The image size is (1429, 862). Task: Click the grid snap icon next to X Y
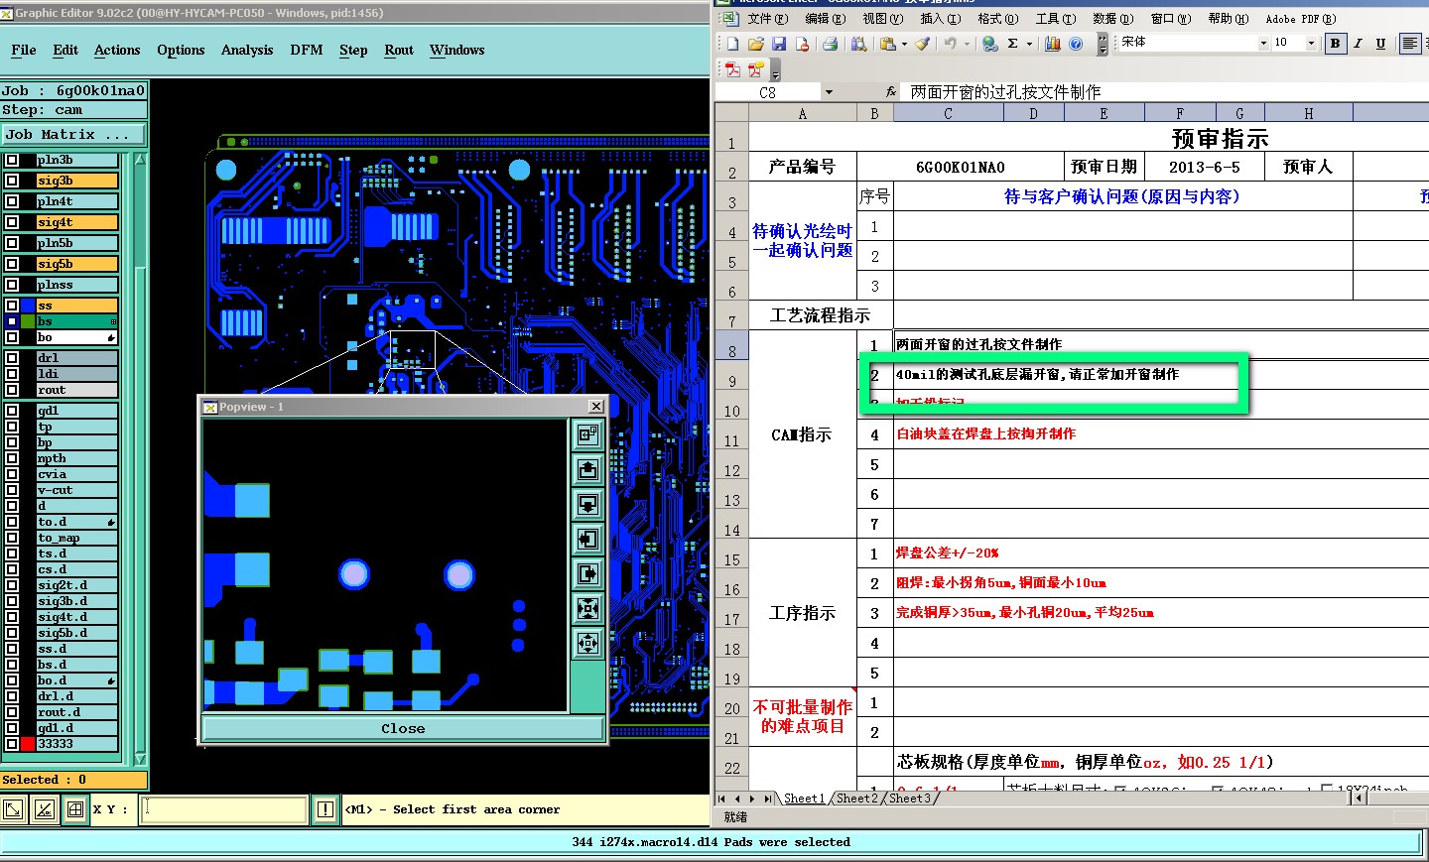pos(74,809)
